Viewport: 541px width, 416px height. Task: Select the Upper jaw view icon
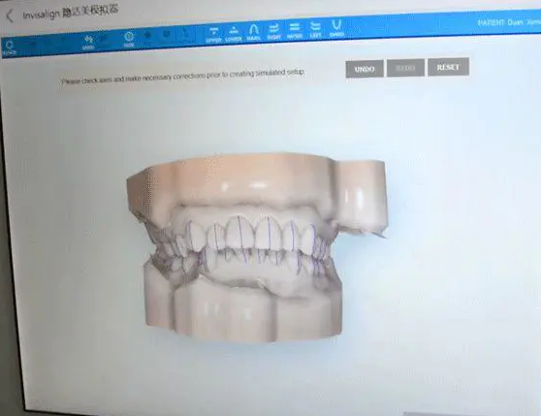tap(213, 35)
